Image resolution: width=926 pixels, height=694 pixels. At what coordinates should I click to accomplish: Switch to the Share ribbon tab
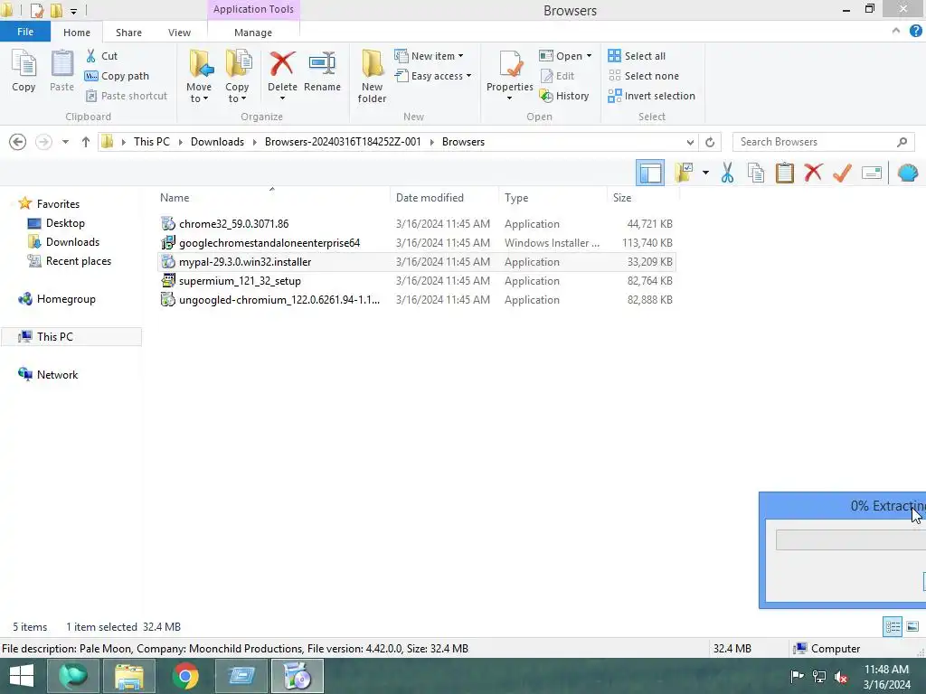click(x=128, y=33)
